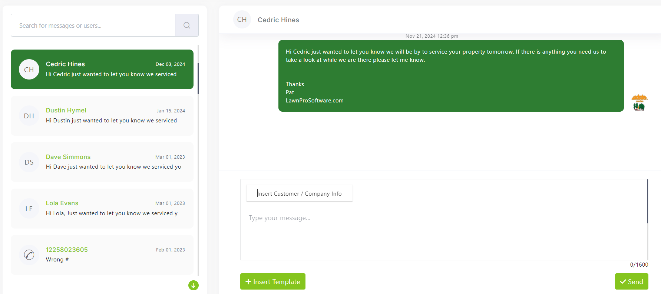Click the Cedric Hines name in header
661x294 pixels.
pos(278,20)
